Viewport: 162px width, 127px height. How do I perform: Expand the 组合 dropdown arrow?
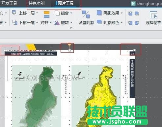click(71, 13)
